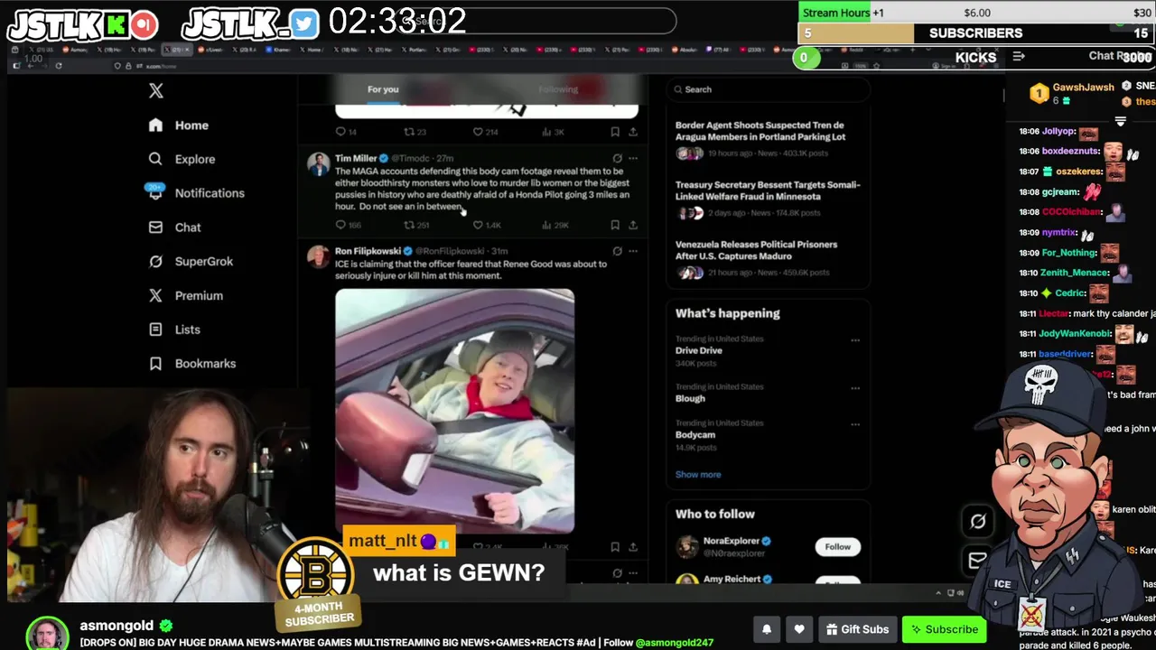Open Premium in X sidebar

[x=186, y=295]
